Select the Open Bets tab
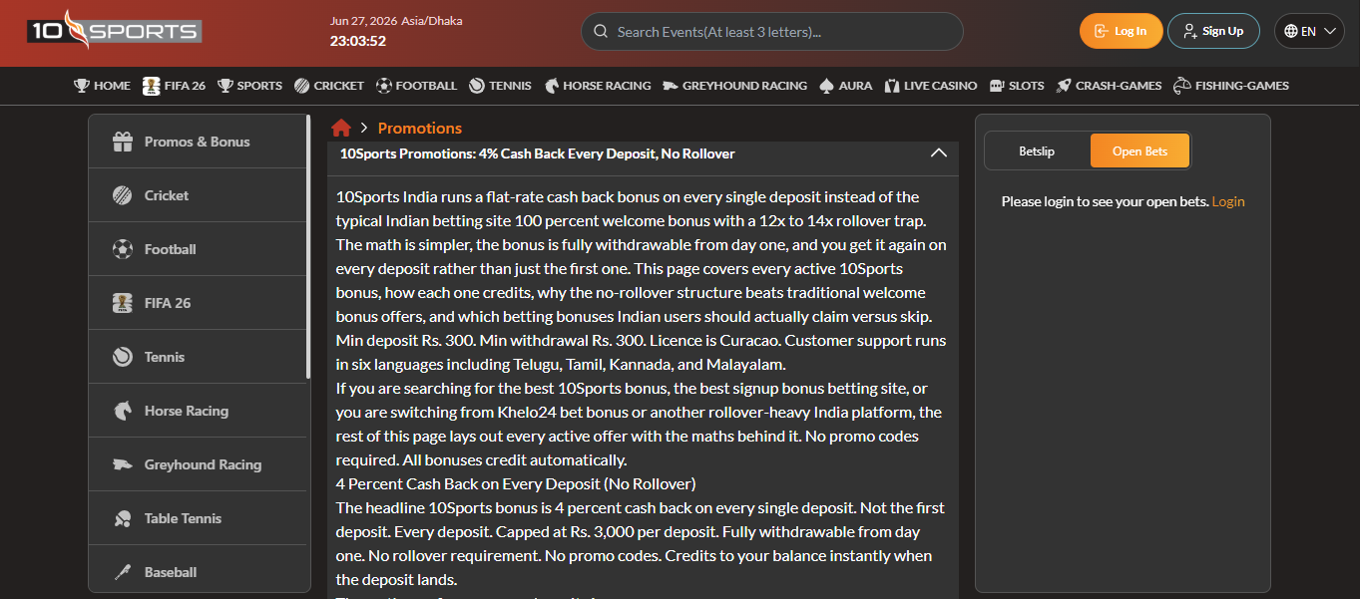This screenshot has height=599, width=1360. click(x=1139, y=151)
